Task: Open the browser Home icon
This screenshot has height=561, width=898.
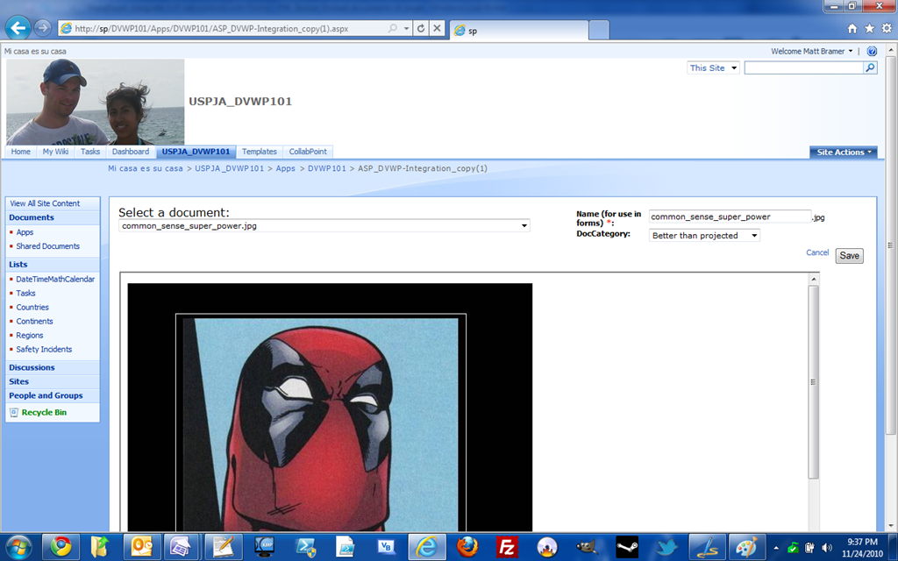Action: point(852,29)
